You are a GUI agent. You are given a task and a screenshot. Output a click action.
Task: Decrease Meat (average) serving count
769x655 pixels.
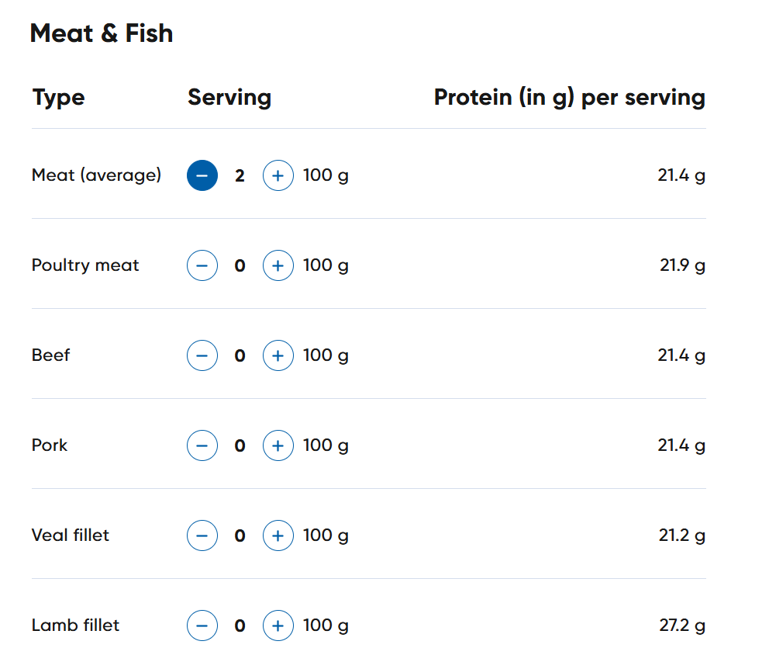point(202,175)
